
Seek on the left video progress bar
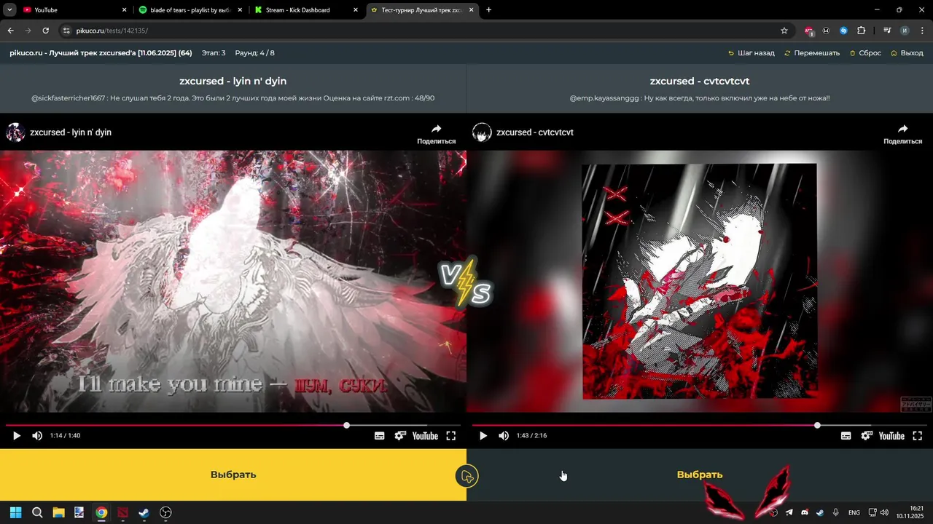pyautogui.click(x=233, y=425)
